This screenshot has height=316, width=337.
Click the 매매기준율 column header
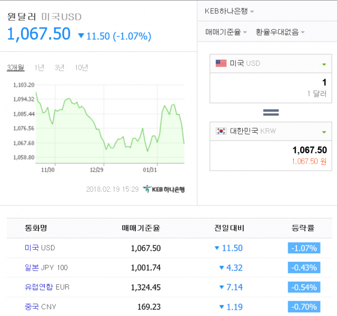tap(141, 228)
